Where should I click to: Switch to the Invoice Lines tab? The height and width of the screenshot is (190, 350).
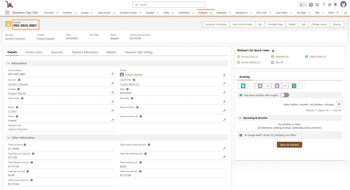[x=34, y=52]
